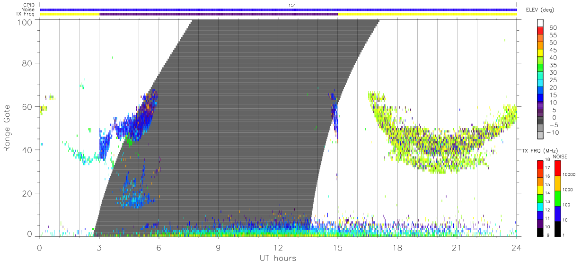Click the 10000 label on NOISE legend
The height and width of the screenshot is (268, 581).
pyautogui.click(x=570, y=174)
